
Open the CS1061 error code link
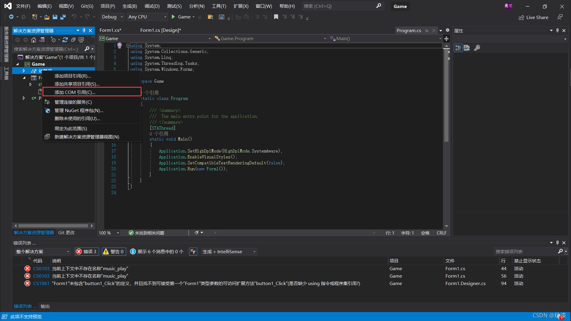[x=41, y=284]
